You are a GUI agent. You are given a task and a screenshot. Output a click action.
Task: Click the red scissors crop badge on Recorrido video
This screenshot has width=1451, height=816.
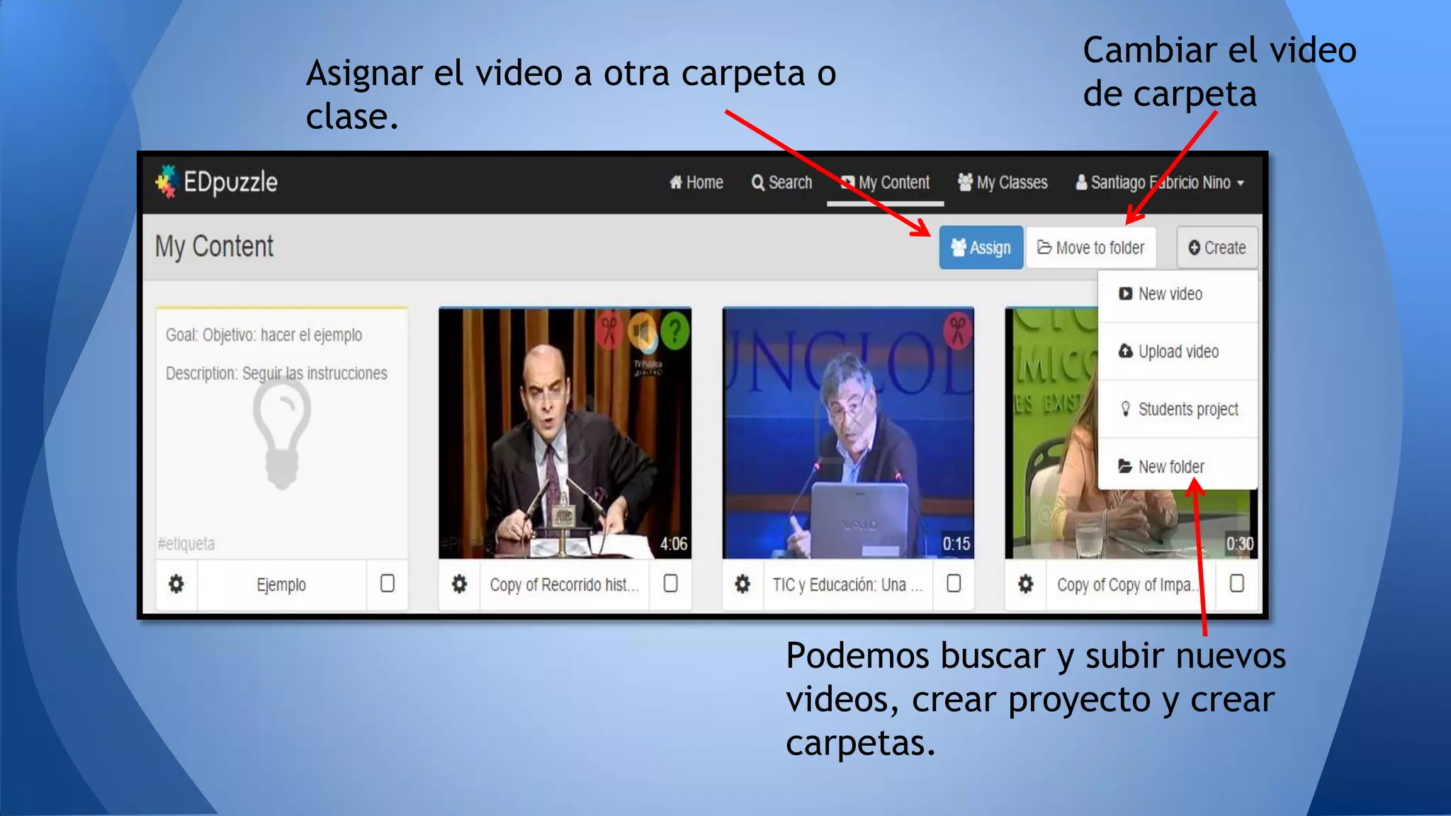coord(609,330)
